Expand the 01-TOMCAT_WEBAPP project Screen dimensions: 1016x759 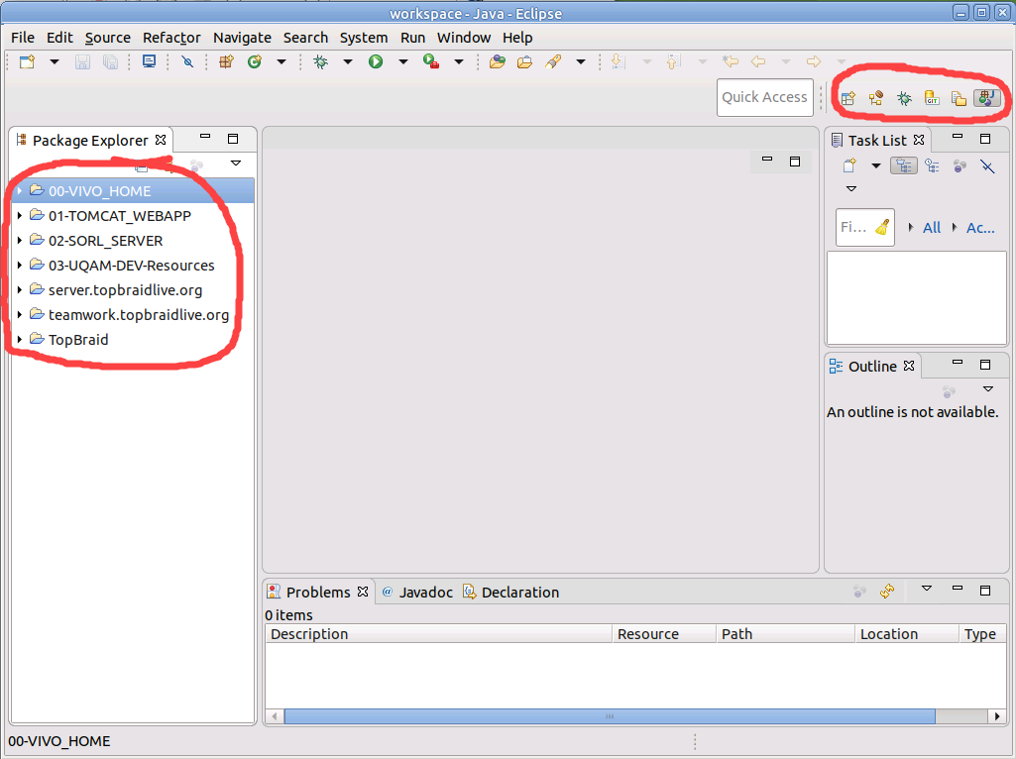[x=20, y=216]
